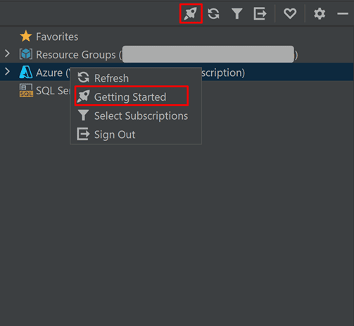Click the SQL Server database icon

26,90
